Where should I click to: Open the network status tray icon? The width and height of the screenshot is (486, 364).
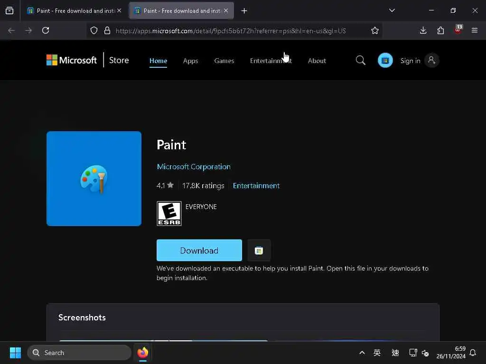413,353
